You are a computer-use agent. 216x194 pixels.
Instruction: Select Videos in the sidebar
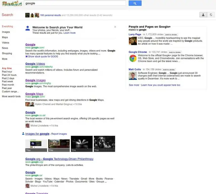click(x=5, y=43)
